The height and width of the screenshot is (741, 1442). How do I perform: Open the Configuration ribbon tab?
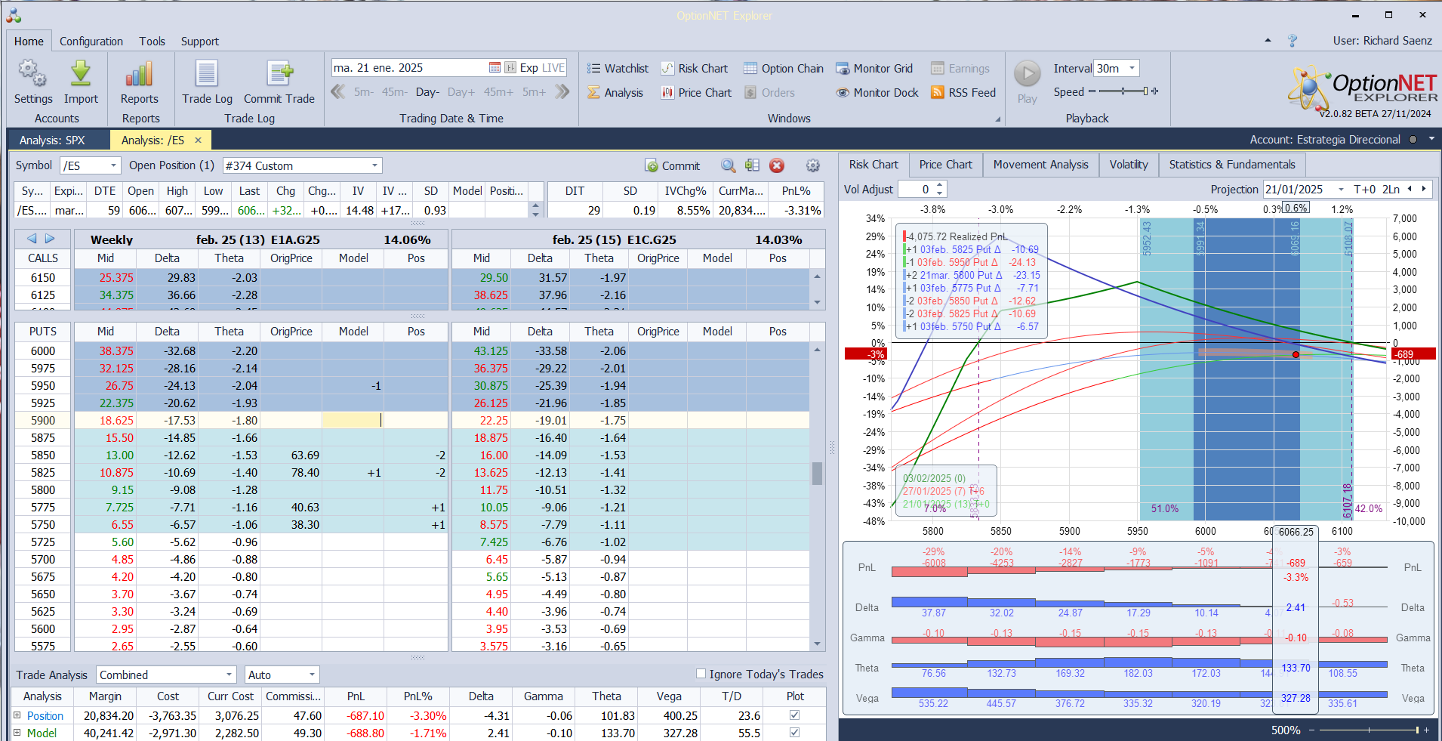pos(91,42)
